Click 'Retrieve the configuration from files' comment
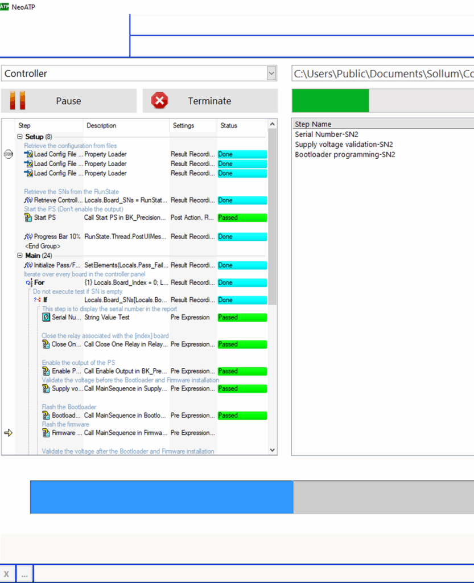This screenshot has height=583, width=474. [x=70, y=146]
